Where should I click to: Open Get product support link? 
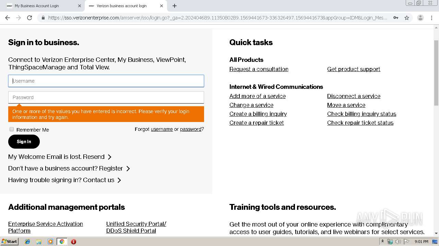[x=354, y=69]
